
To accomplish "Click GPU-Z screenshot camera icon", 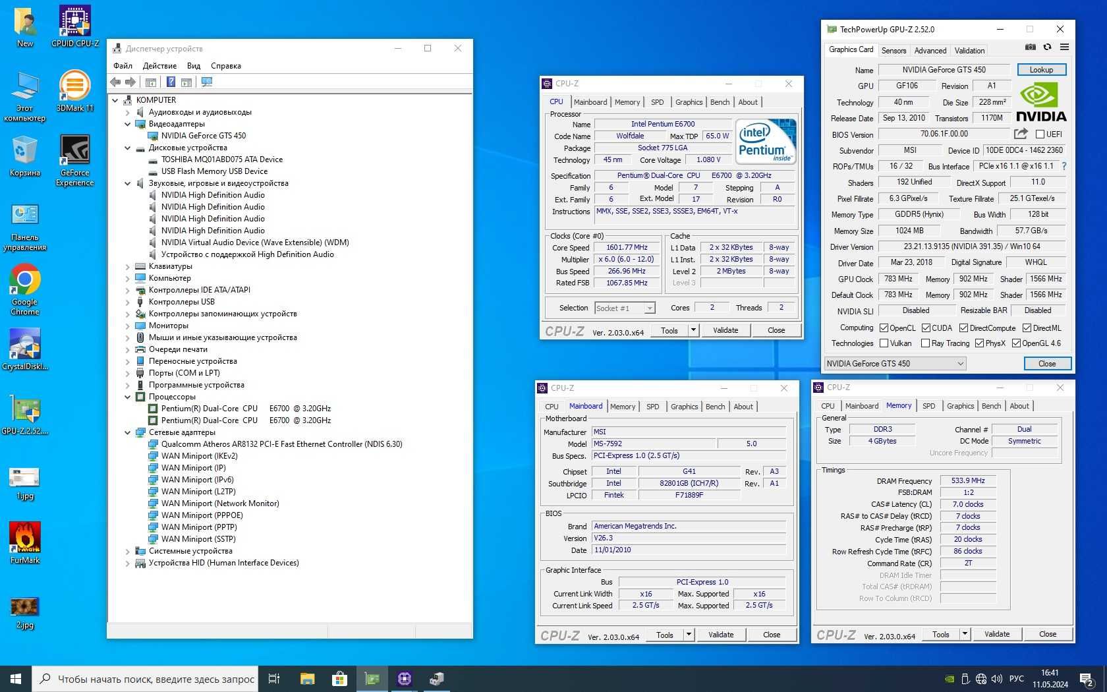I will coord(1031,47).
